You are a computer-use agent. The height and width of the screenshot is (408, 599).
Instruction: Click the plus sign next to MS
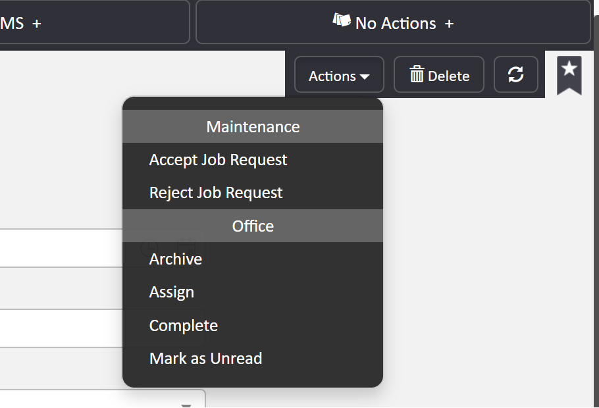pos(37,24)
